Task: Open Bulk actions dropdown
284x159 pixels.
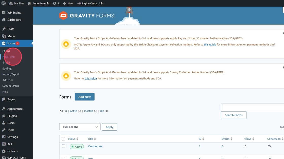Action: click(x=80, y=127)
